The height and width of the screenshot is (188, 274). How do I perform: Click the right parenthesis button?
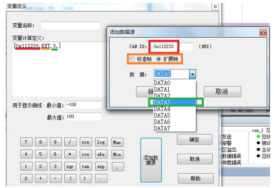86,179
